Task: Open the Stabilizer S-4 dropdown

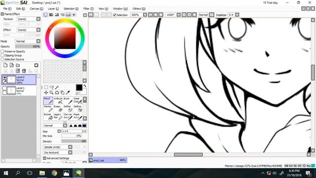Action: 237,15
